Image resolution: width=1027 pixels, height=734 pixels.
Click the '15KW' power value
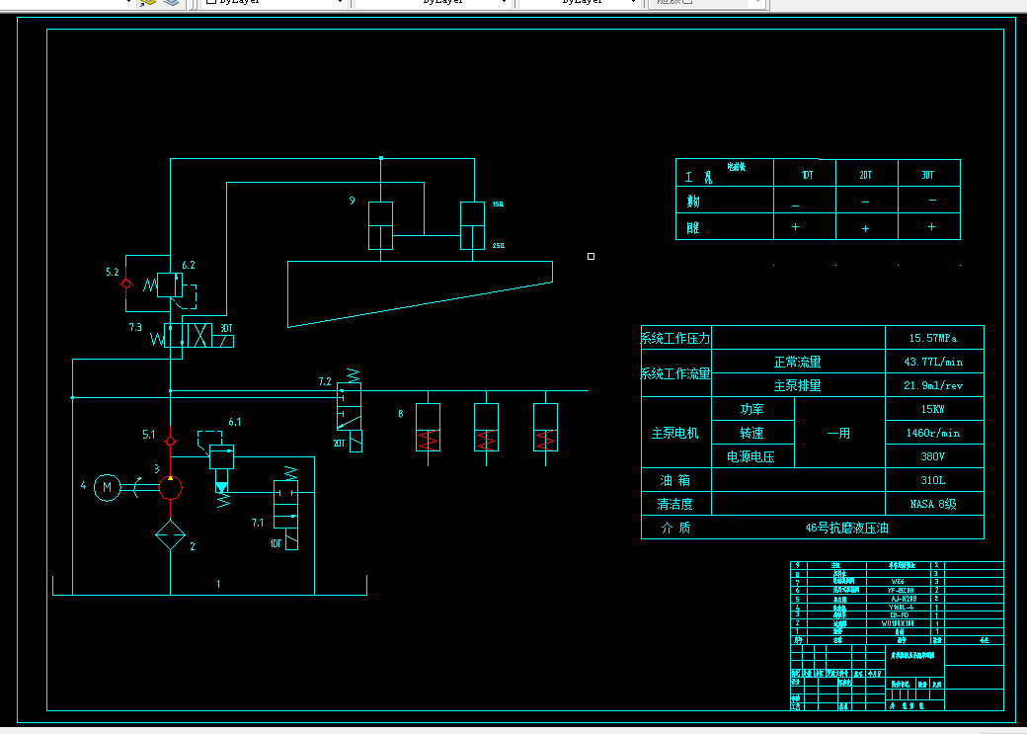click(x=932, y=409)
